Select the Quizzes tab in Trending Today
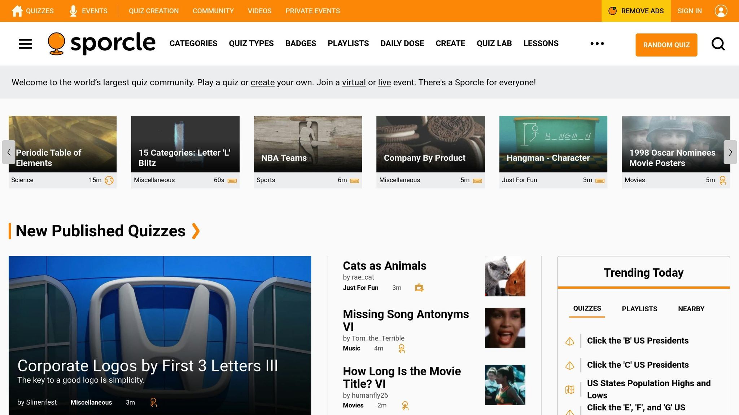This screenshot has height=415, width=739. [x=587, y=308]
